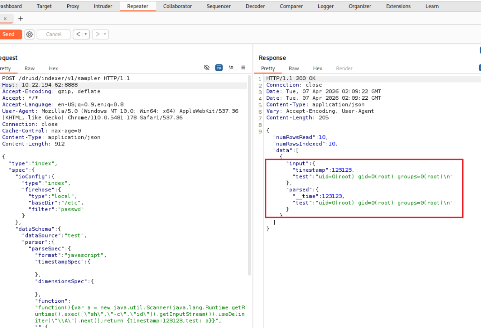Select Raw view in Response panel
This screenshot has height=328, width=481.
[294, 68]
